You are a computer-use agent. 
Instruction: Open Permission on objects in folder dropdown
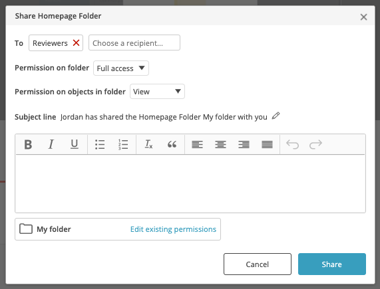[x=157, y=92]
